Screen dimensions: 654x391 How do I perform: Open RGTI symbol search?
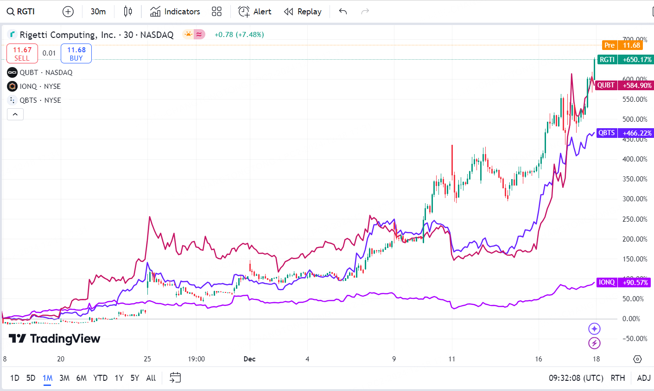[21, 12]
